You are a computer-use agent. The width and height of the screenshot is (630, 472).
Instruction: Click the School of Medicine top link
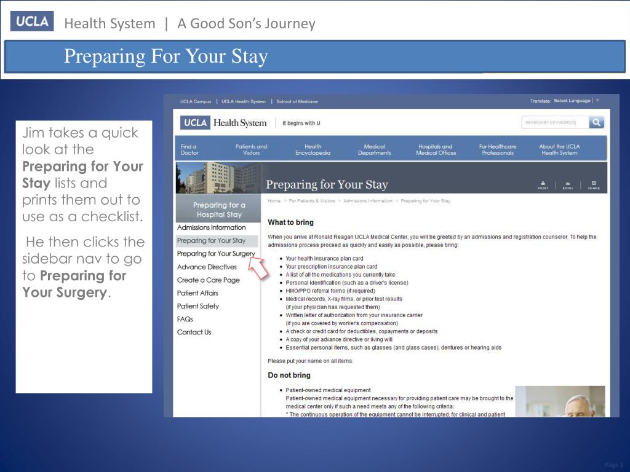[x=297, y=101]
